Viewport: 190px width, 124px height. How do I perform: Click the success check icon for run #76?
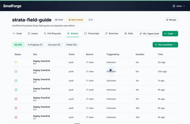tap(16, 71)
